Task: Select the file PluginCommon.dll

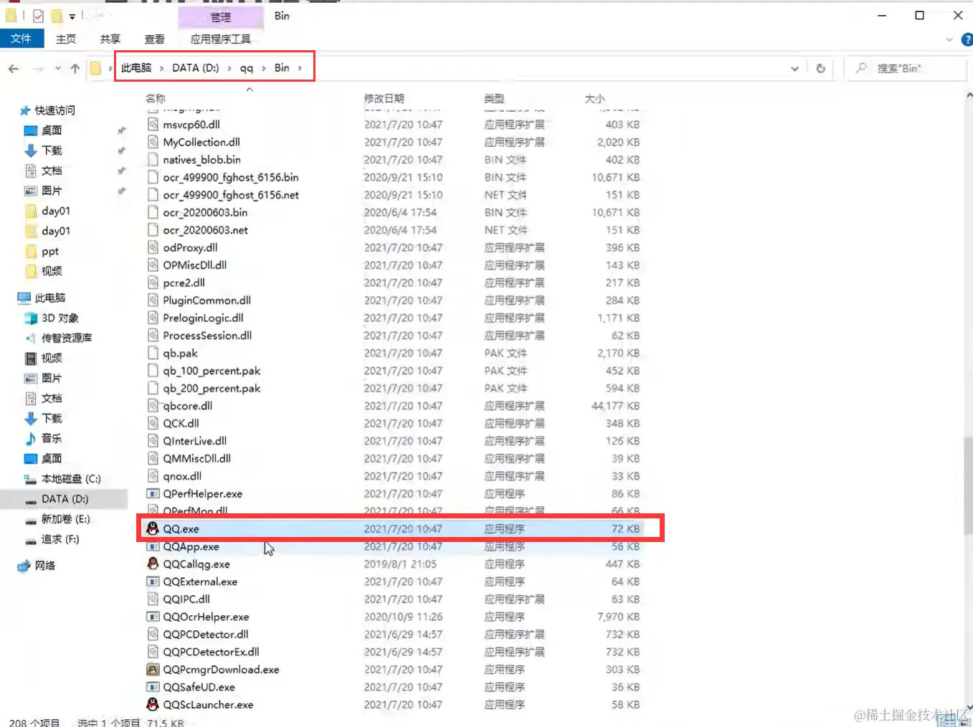Action: click(x=207, y=300)
